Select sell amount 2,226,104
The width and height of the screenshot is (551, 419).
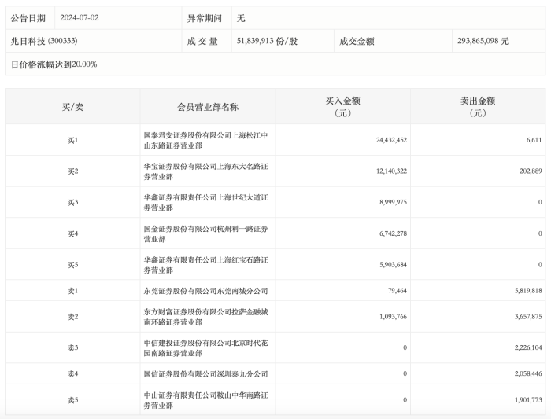point(528,347)
